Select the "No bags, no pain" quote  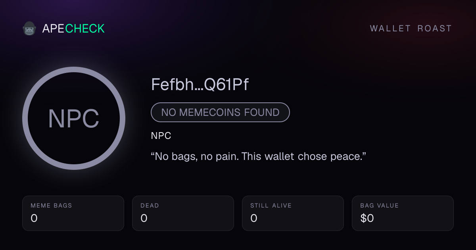(x=258, y=156)
